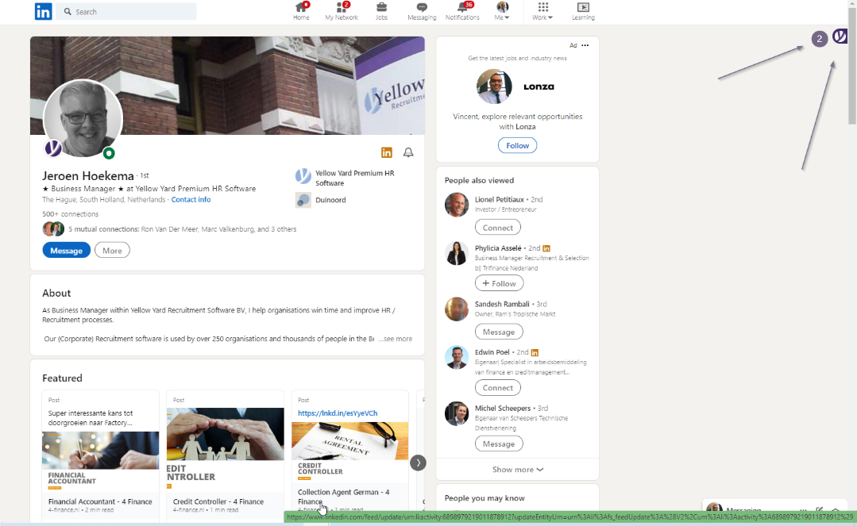Viewport: 857px width, 526px height.
Task: View the 500+ connections list
Action: pos(71,214)
